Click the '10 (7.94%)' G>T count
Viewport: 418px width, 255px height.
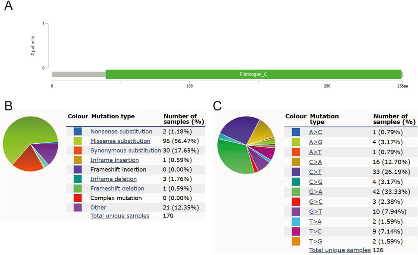pyautogui.click(x=390, y=212)
